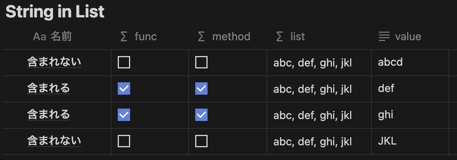Click the list cell in the ghi row
The height and width of the screenshot is (160, 457).
pyautogui.click(x=313, y=115)
